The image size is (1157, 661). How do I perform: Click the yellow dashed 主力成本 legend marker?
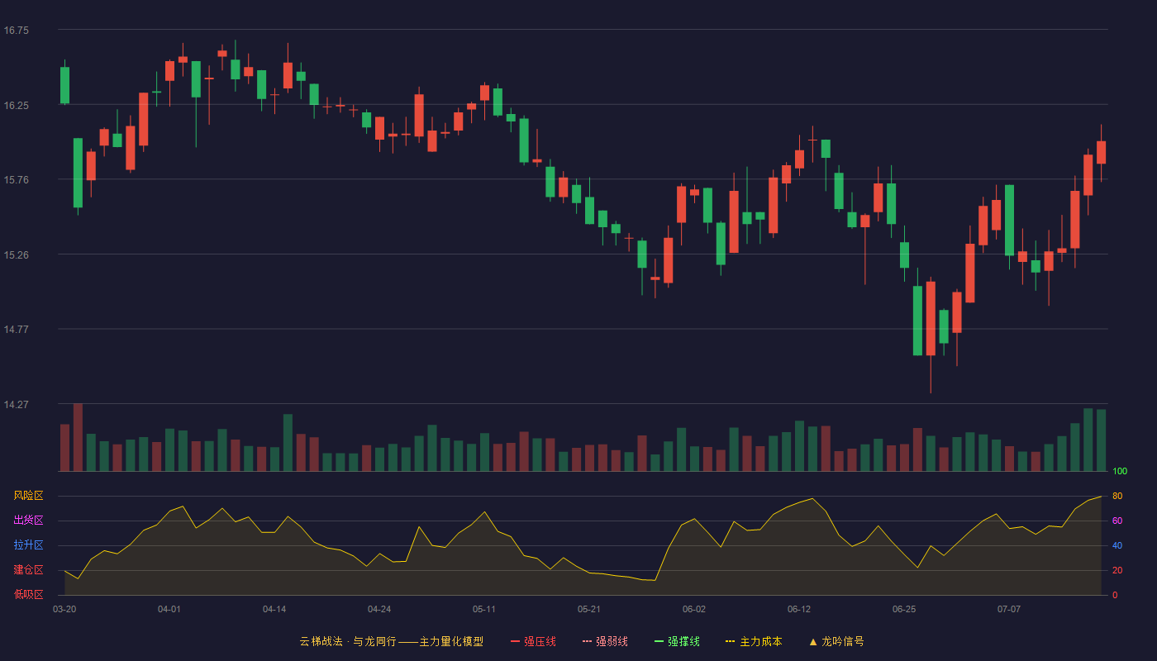[730, 641]
